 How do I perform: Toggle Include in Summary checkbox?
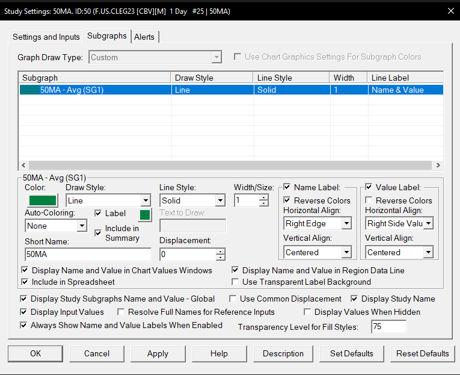(x=99, y=233)
